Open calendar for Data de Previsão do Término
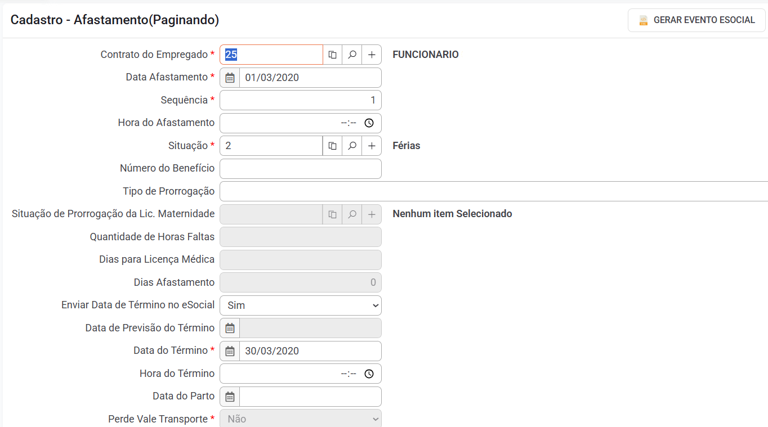 [230, 328]
